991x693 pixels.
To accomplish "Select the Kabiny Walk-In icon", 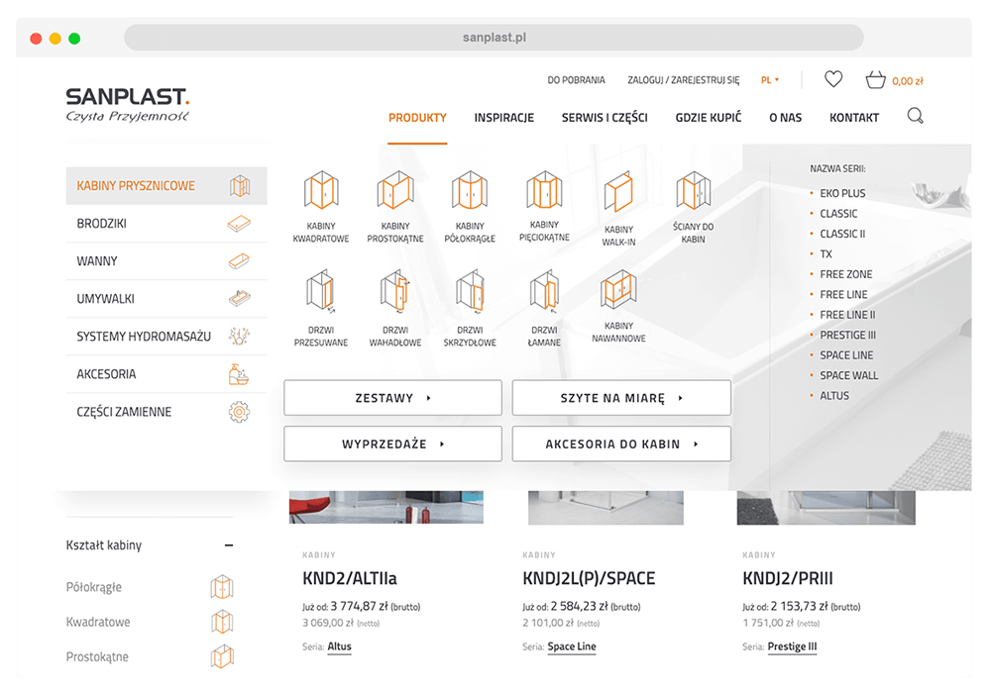I will click(618, 192).
